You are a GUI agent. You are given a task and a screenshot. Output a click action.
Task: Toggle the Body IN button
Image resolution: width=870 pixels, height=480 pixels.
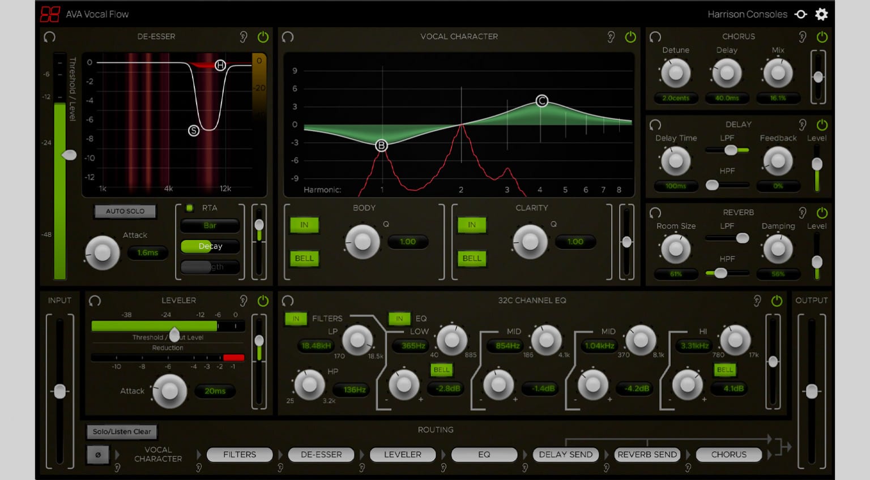click(x=304, y=225)
